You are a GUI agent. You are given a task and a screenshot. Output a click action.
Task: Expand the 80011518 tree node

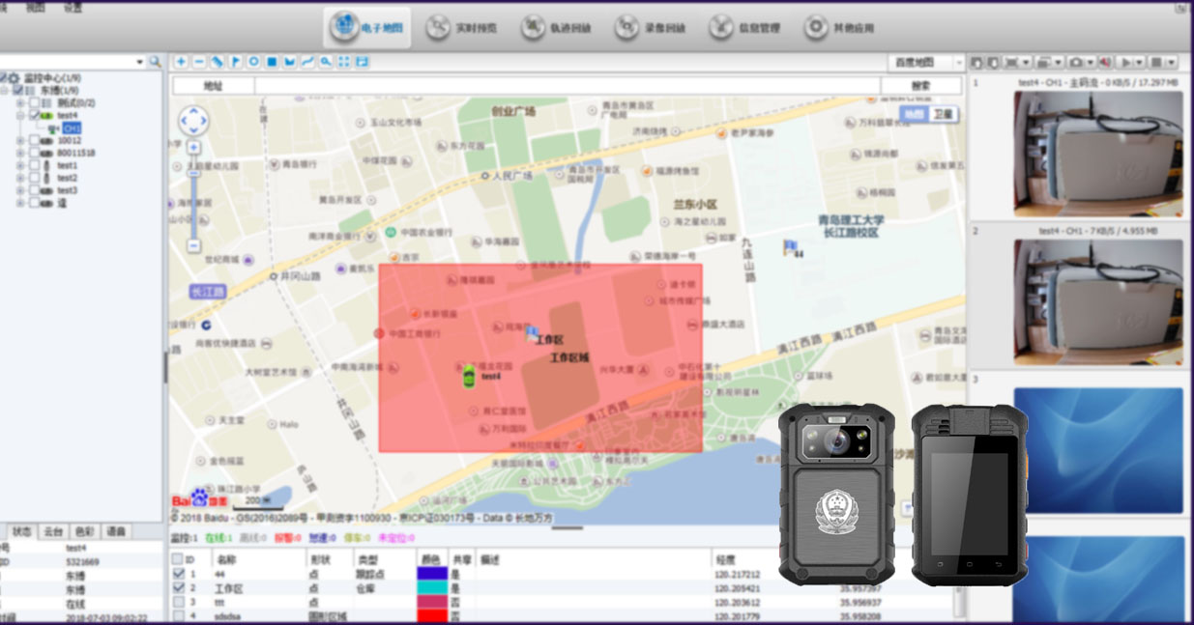(x=21, y=153)
